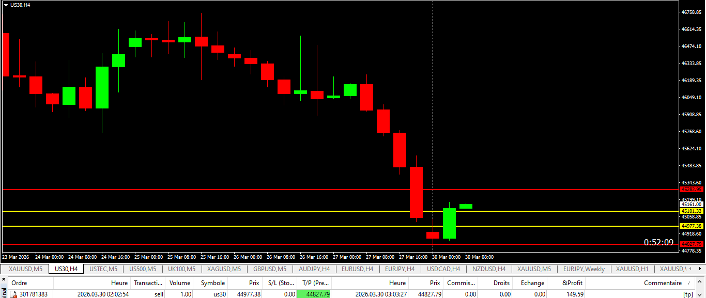Click the 'sell' transaction cell
Screen dimensions: 706x298
[159, 294]
